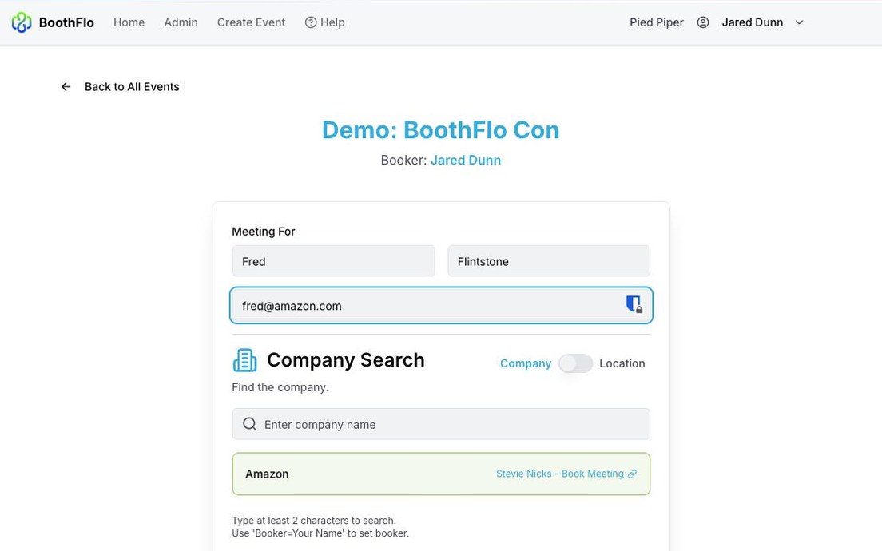Click the magnifier icon in company search
882x551 pixels.
[250, 424]
